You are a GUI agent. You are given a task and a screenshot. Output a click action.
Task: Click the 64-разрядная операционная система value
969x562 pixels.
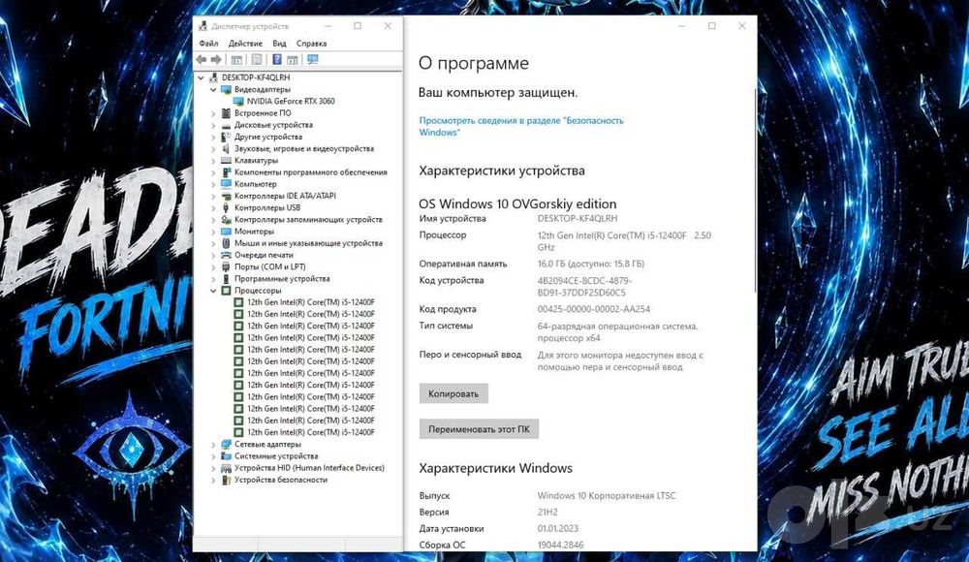tap(617, 332)
